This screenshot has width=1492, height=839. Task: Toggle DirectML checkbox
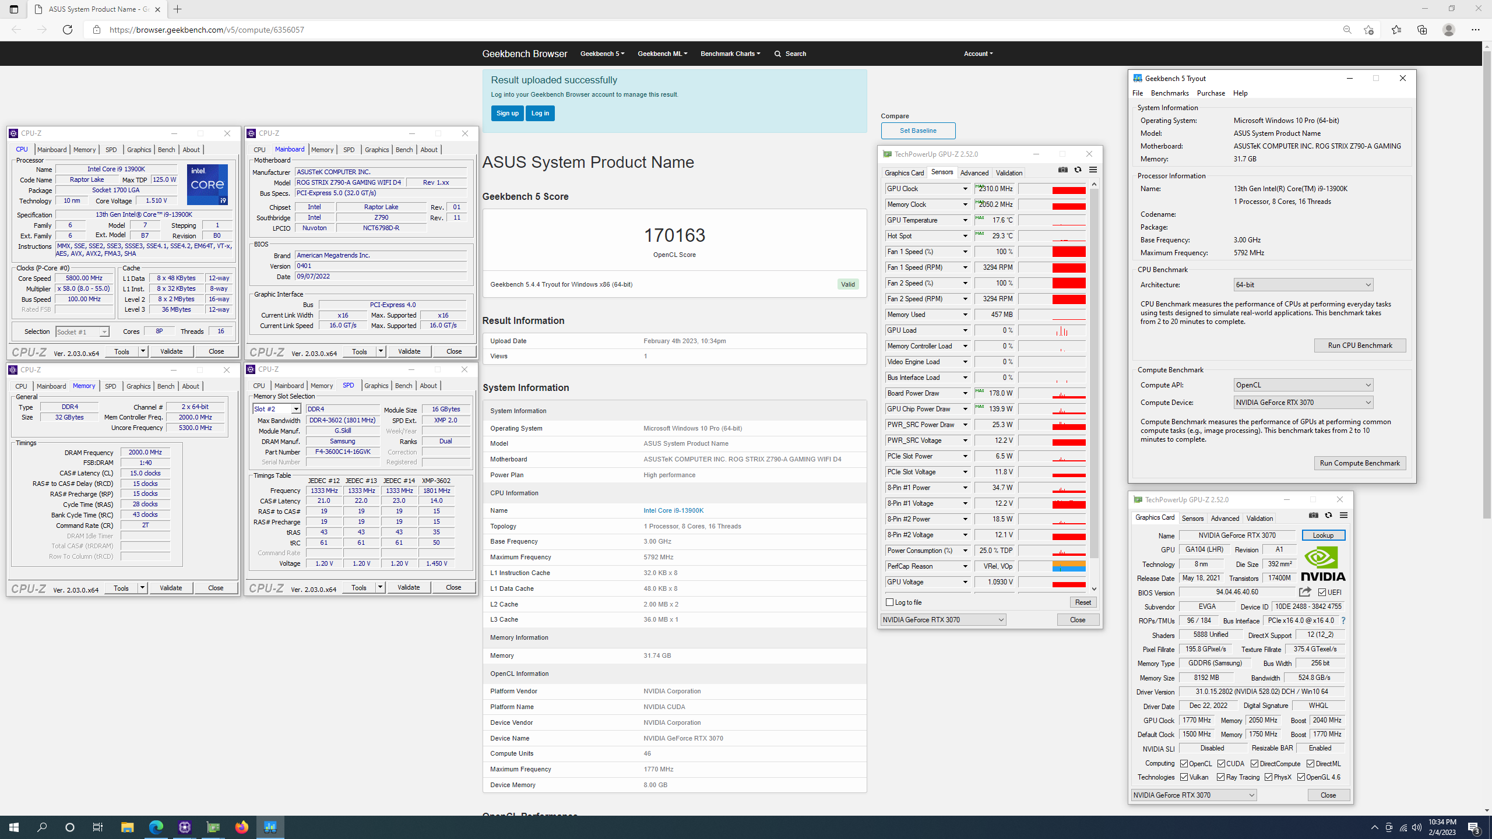pyautogui.click(x=1310, y=764)
